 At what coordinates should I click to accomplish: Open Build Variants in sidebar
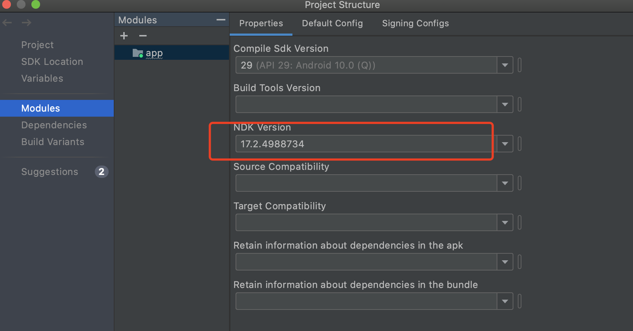53,142
